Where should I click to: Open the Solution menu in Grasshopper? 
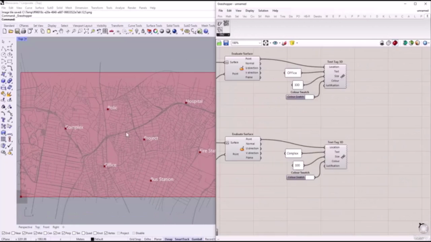click(x=263, y=11)
